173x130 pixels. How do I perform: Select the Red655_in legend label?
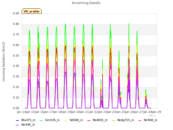100,120
